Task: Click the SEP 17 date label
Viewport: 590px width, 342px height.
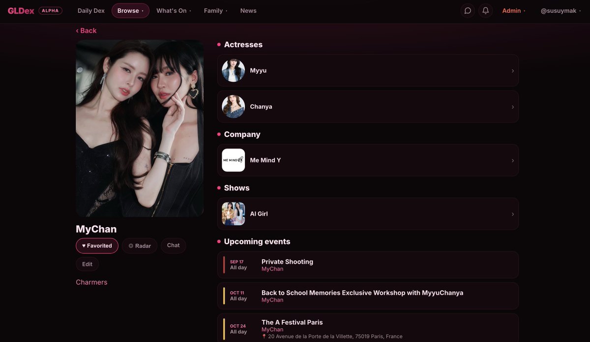Action: 237,262
